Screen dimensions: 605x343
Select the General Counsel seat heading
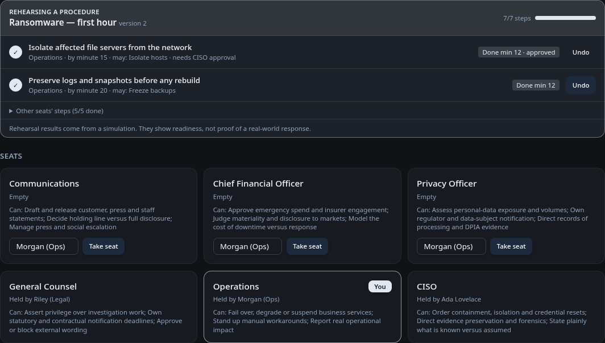pyautogui.click(x=43, y=287)
